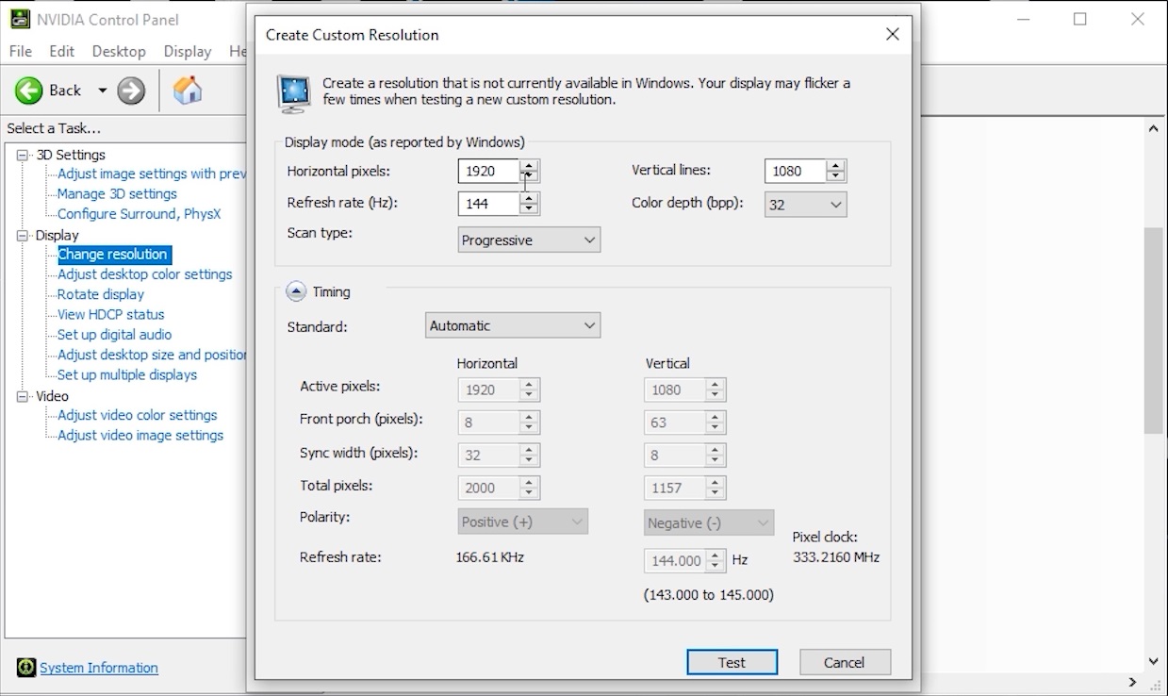Click the Vertical lines spinner arrows

coord(835,171)
